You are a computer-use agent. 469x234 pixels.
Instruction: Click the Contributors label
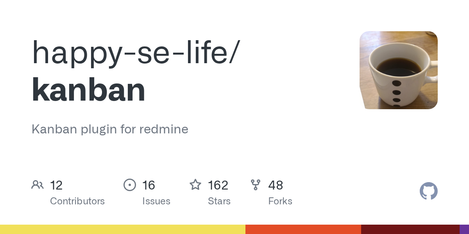coord(77,201)
